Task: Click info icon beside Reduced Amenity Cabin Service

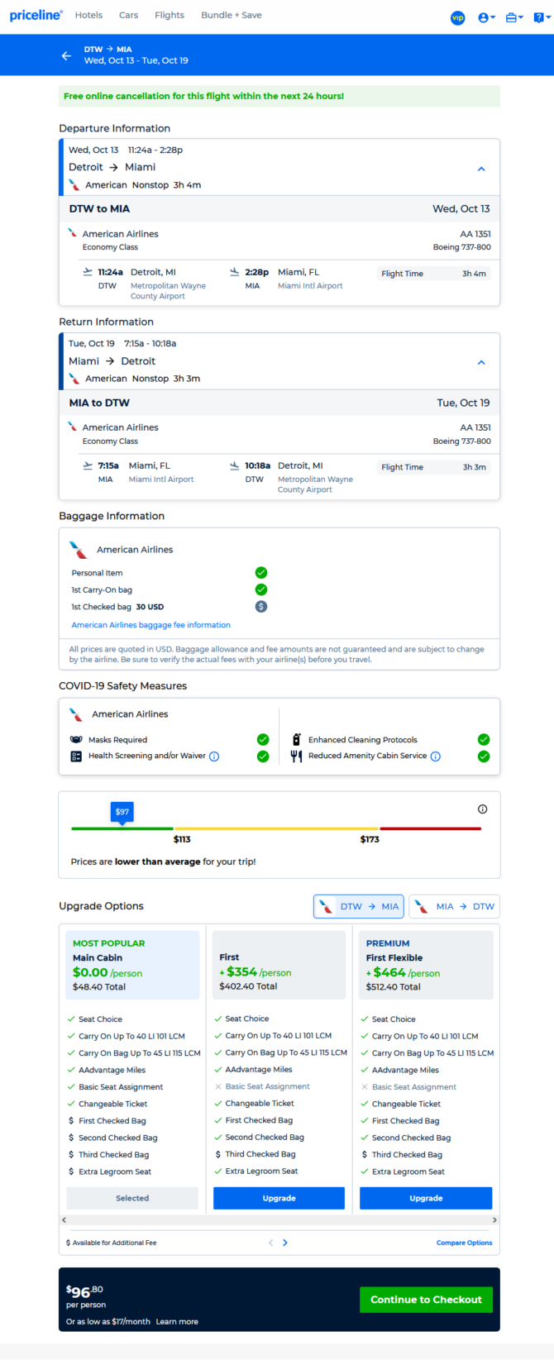Action: point(436,756)
